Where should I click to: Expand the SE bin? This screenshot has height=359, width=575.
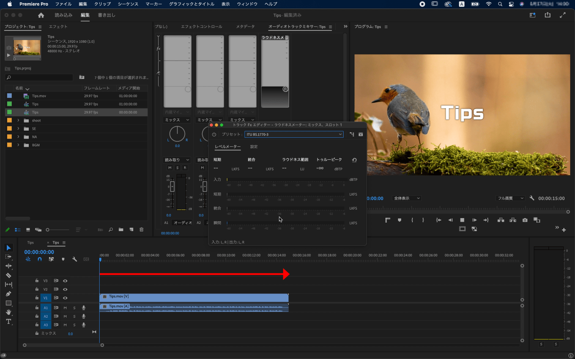point(18,128)
